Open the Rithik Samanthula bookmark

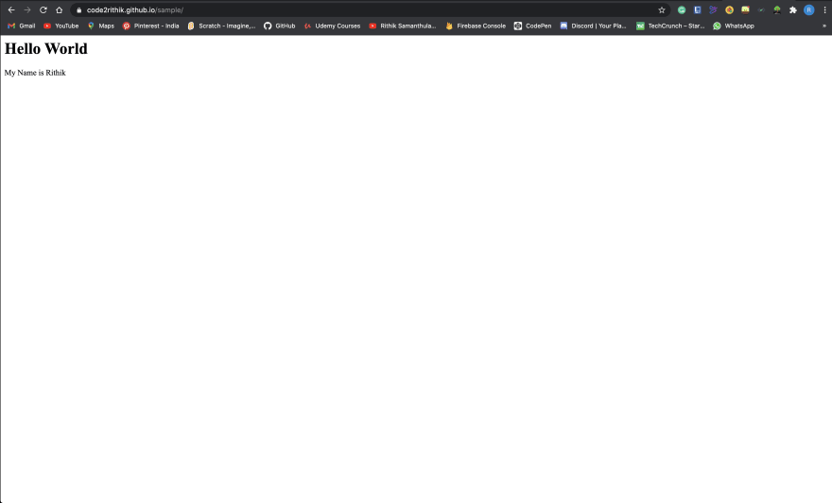pyautogui.click(x=402, y=26)
